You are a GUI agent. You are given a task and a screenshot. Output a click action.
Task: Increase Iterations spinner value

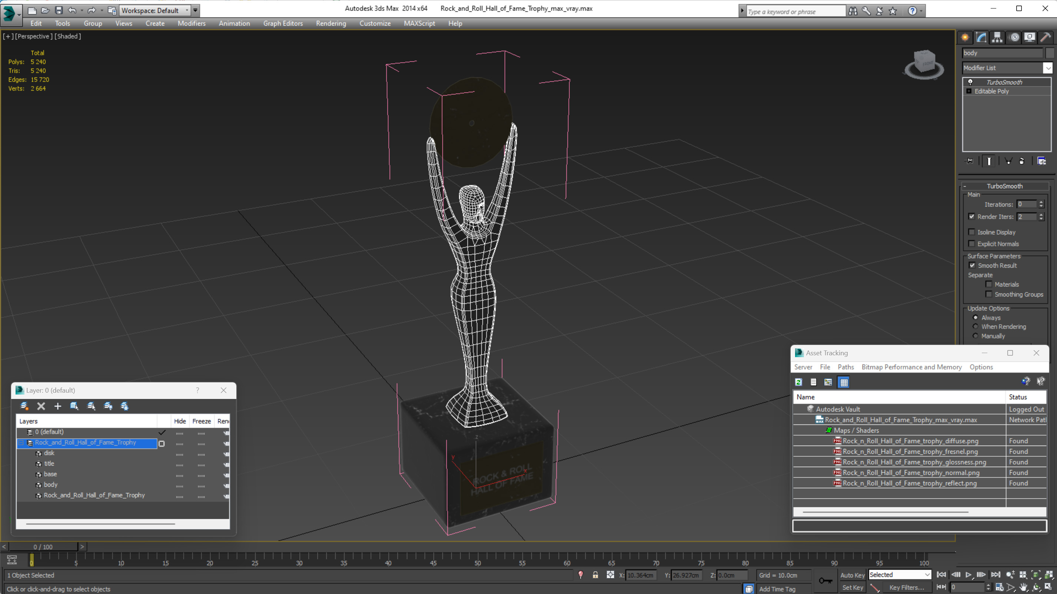point(1041,202)
